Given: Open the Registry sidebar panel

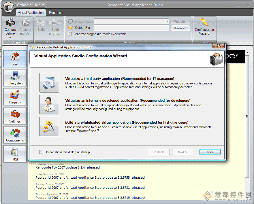Looking at the screenshot, I should (x=15, y=97).
